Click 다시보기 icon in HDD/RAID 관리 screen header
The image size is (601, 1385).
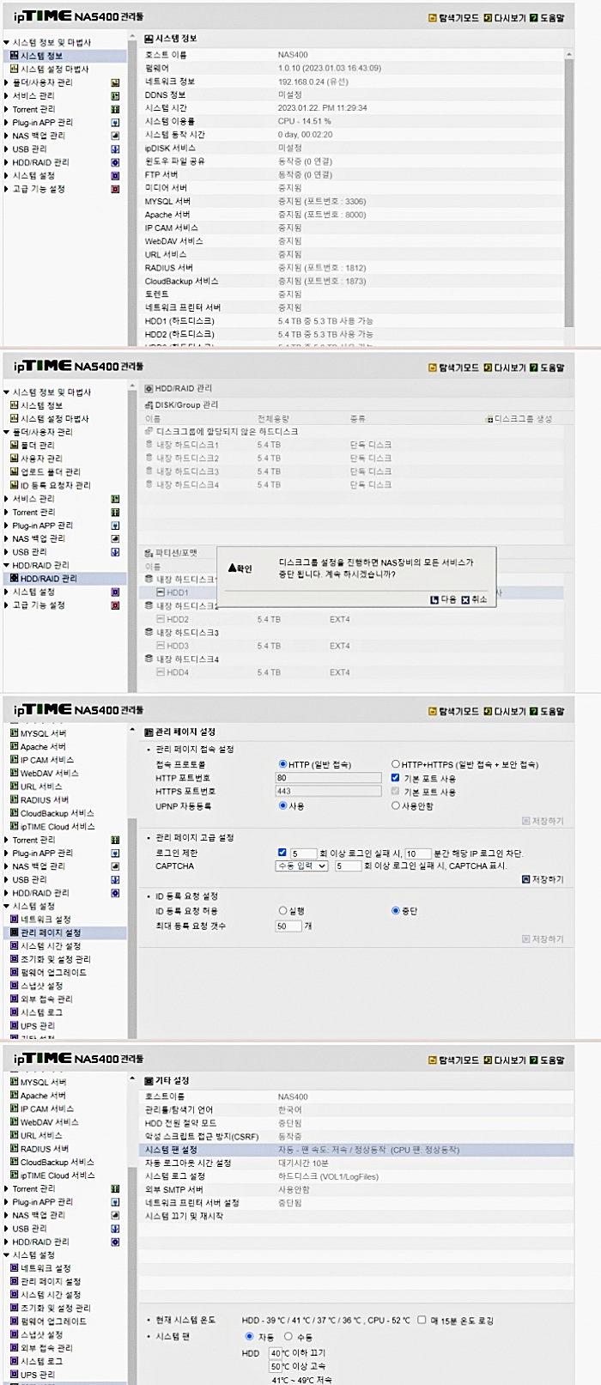[x=488, y=368]
